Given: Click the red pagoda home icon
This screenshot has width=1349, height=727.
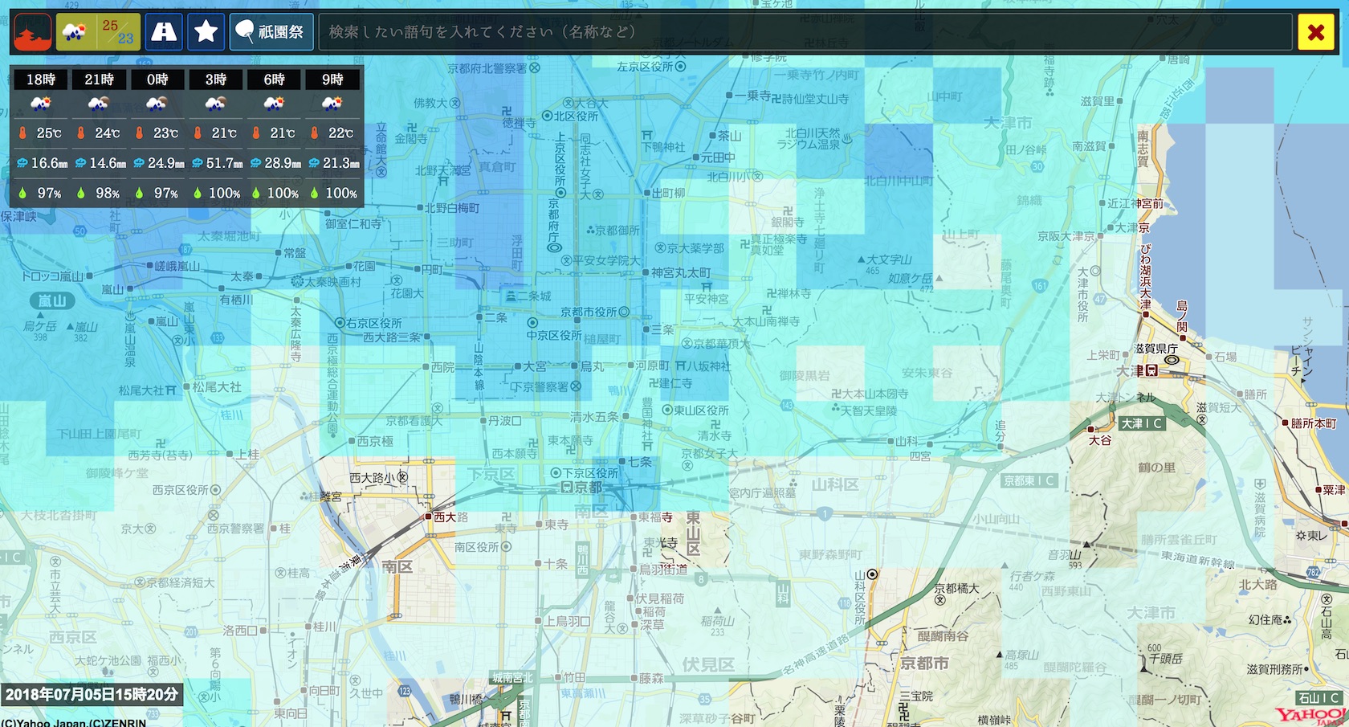Looking at the screenshot, I should (33, 32).
